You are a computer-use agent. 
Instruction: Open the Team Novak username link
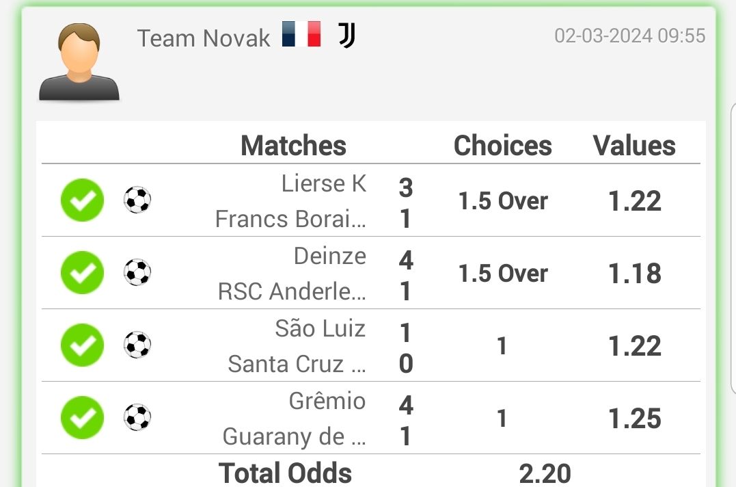[x=203, y=38]
